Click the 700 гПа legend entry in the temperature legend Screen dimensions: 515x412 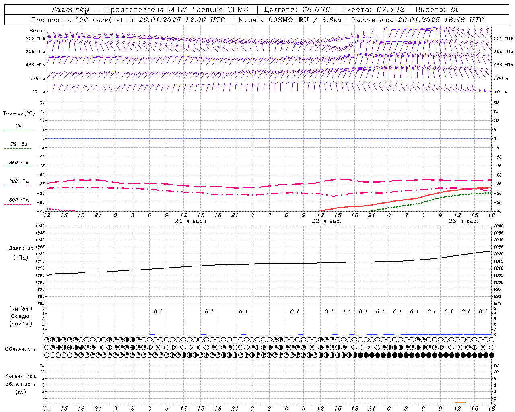point(19,181)
